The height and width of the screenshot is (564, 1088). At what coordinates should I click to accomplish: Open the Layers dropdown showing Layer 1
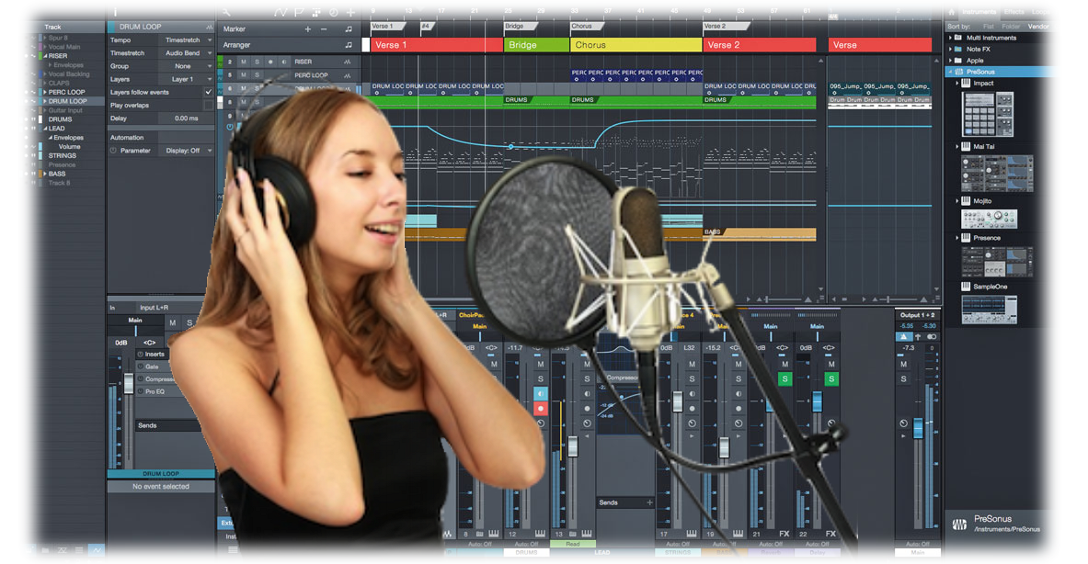click(187, 79)
